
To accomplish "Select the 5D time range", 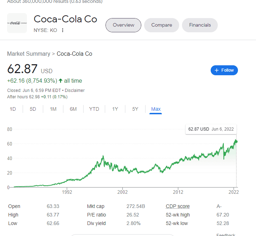I will coord(33,109).
